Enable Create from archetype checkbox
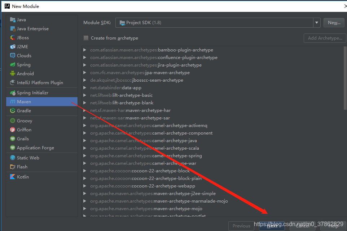 (86, 38)
